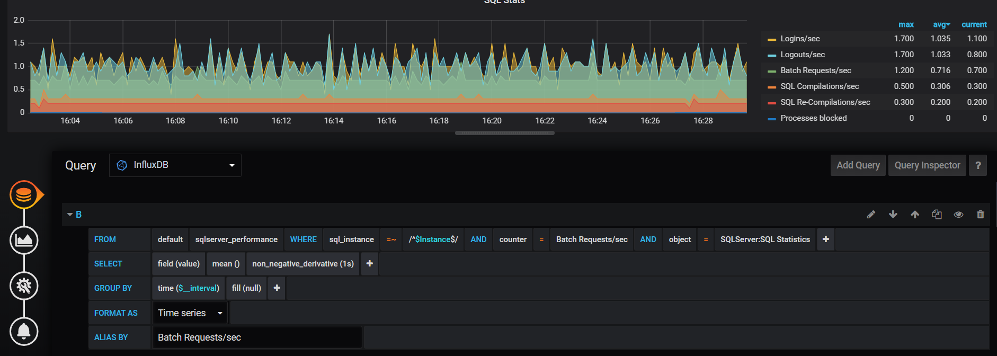Hide query B using eye icon
997x356 pixels.
[958, 215]
